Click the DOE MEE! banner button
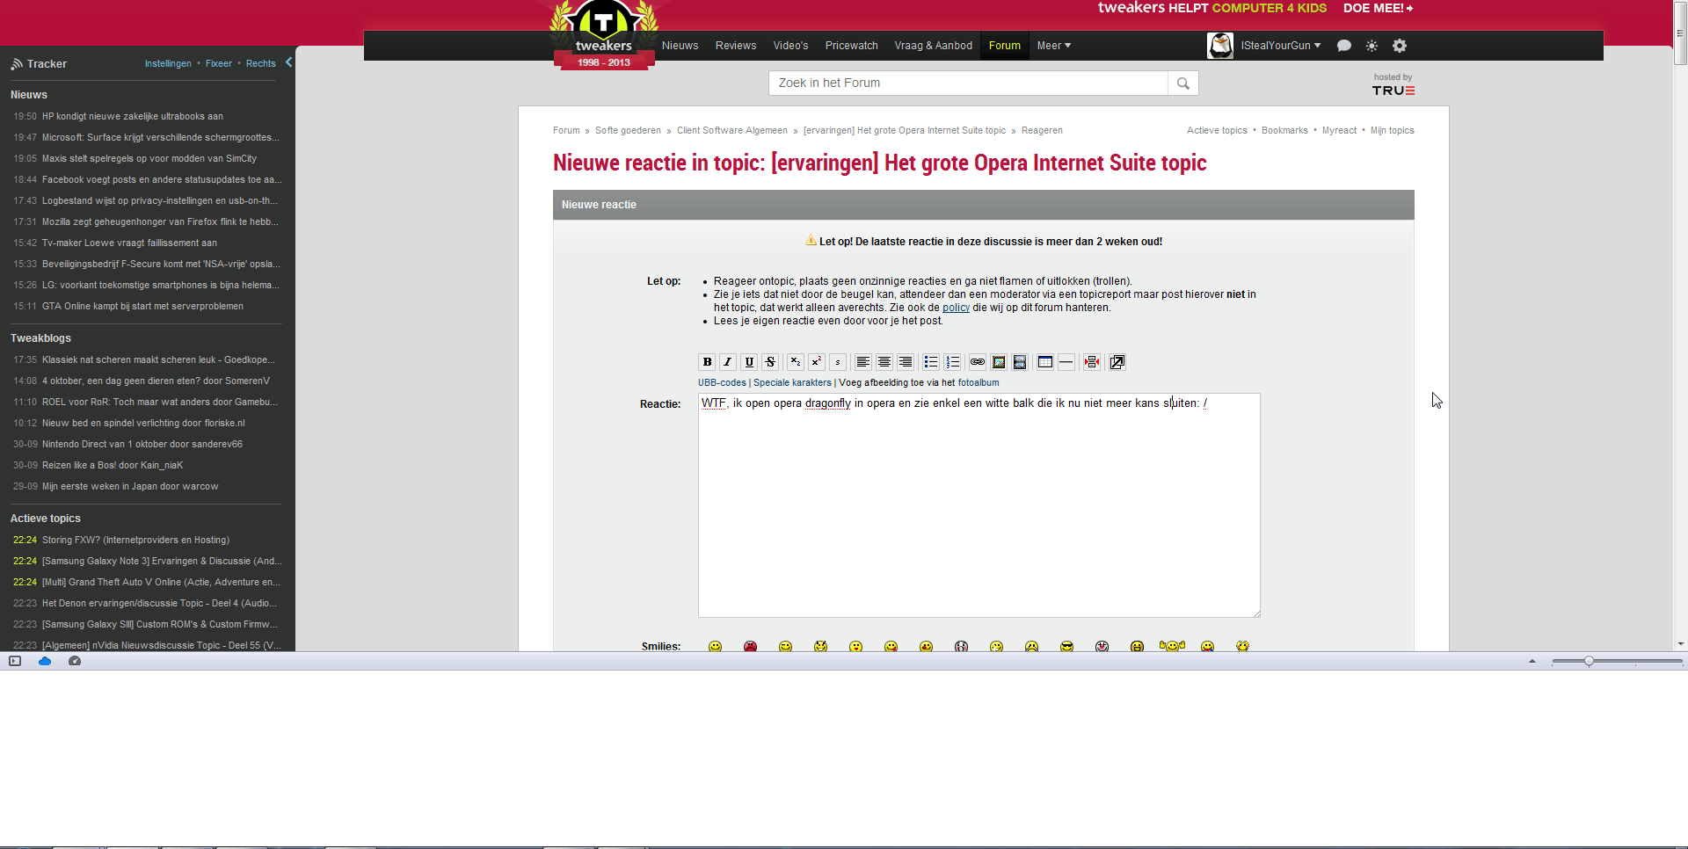This screenshot has width=1688, height=849. click(1378, 8)
